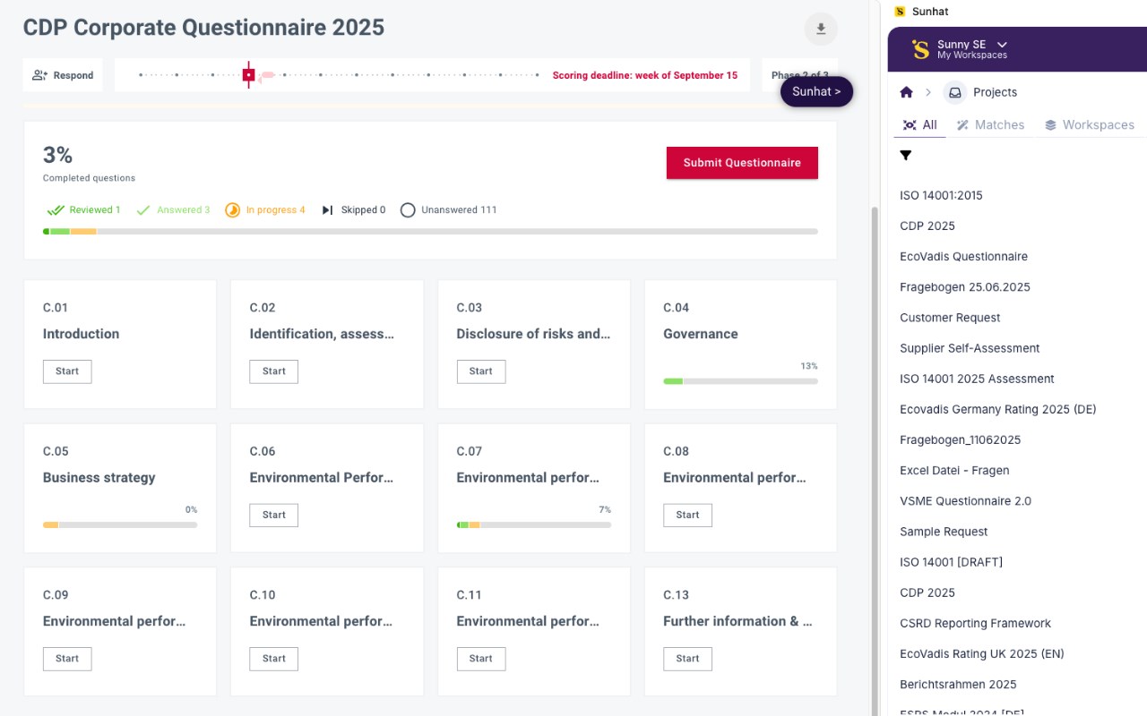This screenshot has width=1147, height=716.
Task: Expand the Sunhat side panel pill
Action: [816, 91]
